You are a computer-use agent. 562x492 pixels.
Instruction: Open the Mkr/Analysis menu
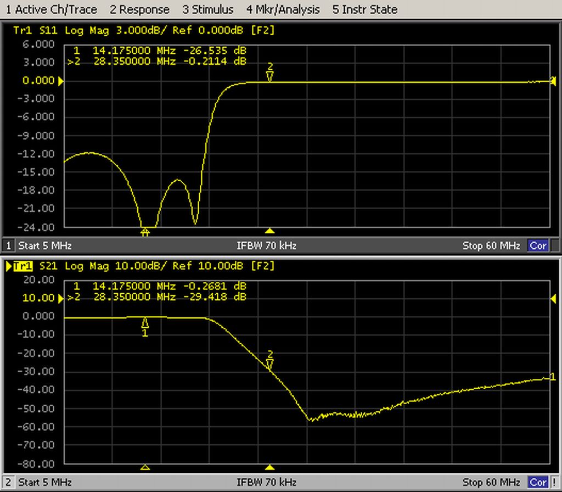point(283,9)
